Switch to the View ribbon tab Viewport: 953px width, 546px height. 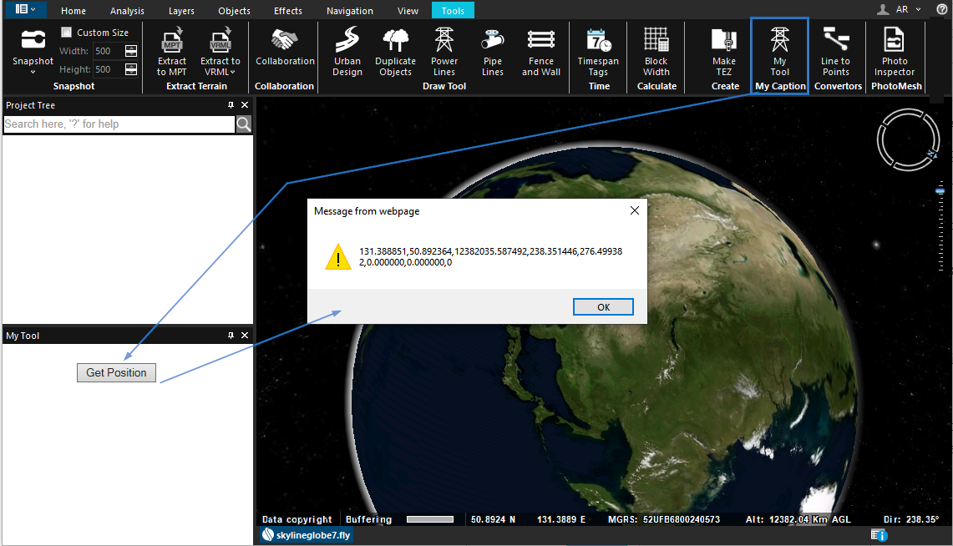tap(408, 11)
